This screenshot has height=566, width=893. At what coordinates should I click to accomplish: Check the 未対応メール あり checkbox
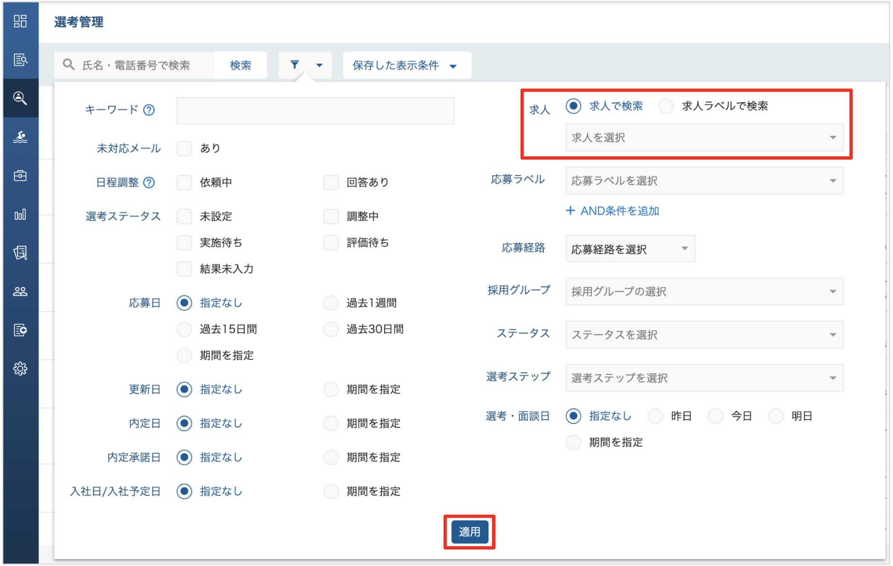(x=184, y=148)
